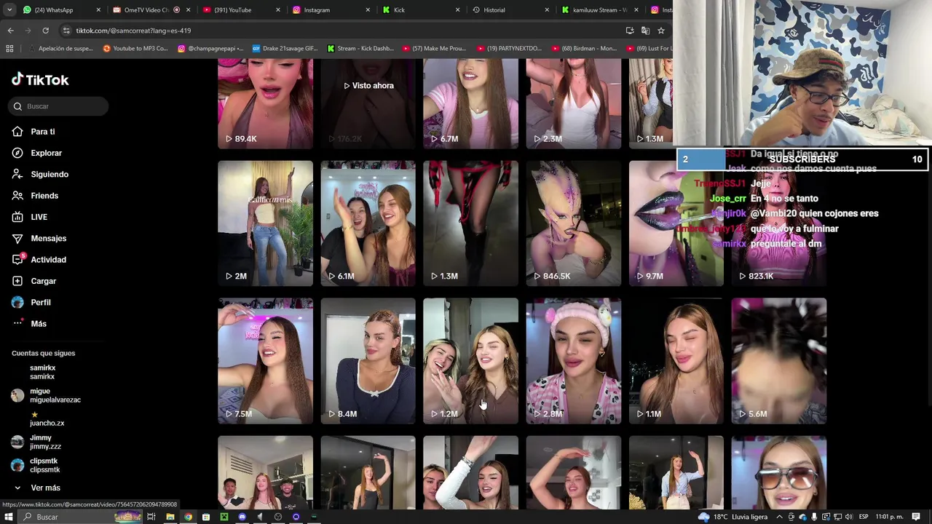Click the TikTok Buscar search field
Screen dimensions: 932x524
click(x=59, y=106)
